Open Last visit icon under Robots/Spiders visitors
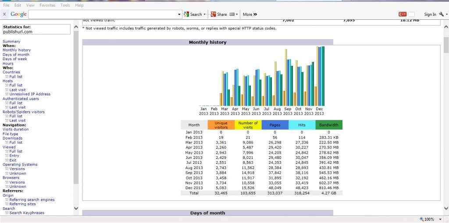The image size is (449, 223). [x=7, y=120]
